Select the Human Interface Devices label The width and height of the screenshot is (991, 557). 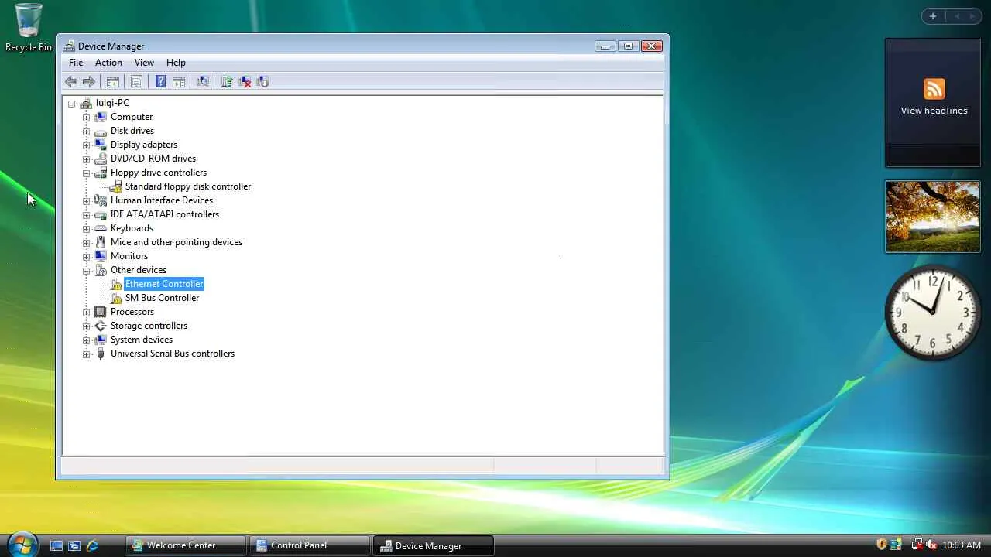(x=162, y=200)
